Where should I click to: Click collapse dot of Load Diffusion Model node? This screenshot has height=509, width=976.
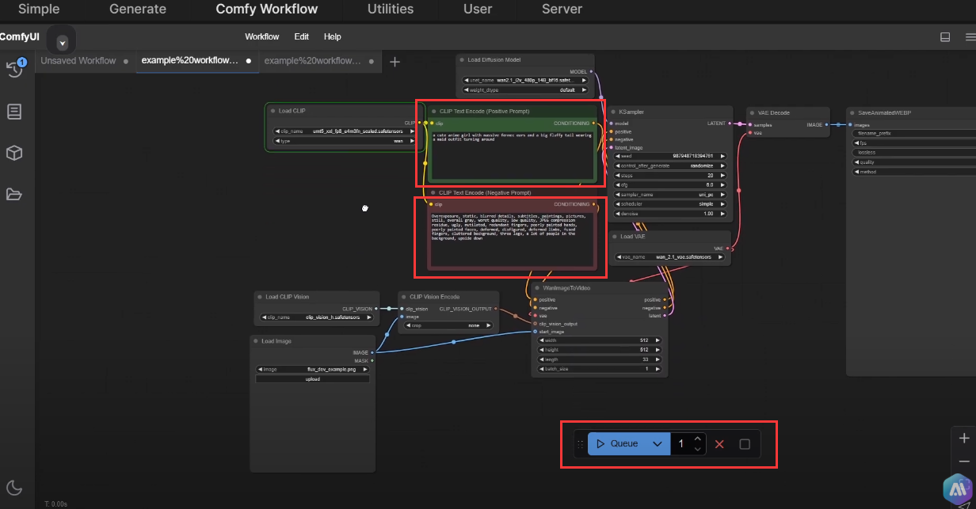(463, 59)
